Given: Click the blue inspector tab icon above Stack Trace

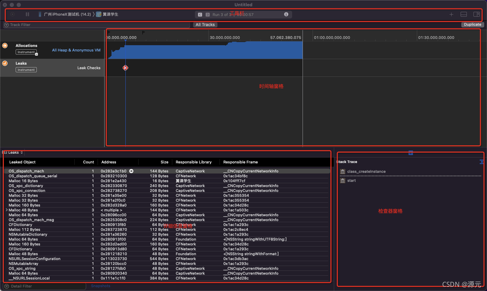Looking at the screenshot, I should (x=411, y=153).
